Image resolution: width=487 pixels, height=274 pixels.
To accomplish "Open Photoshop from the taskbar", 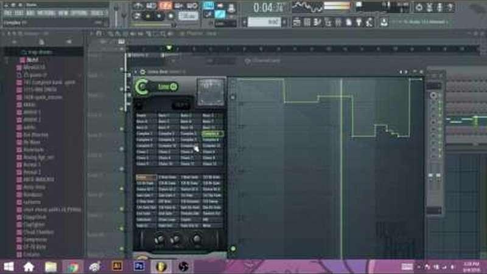I will tap(139, 267).
